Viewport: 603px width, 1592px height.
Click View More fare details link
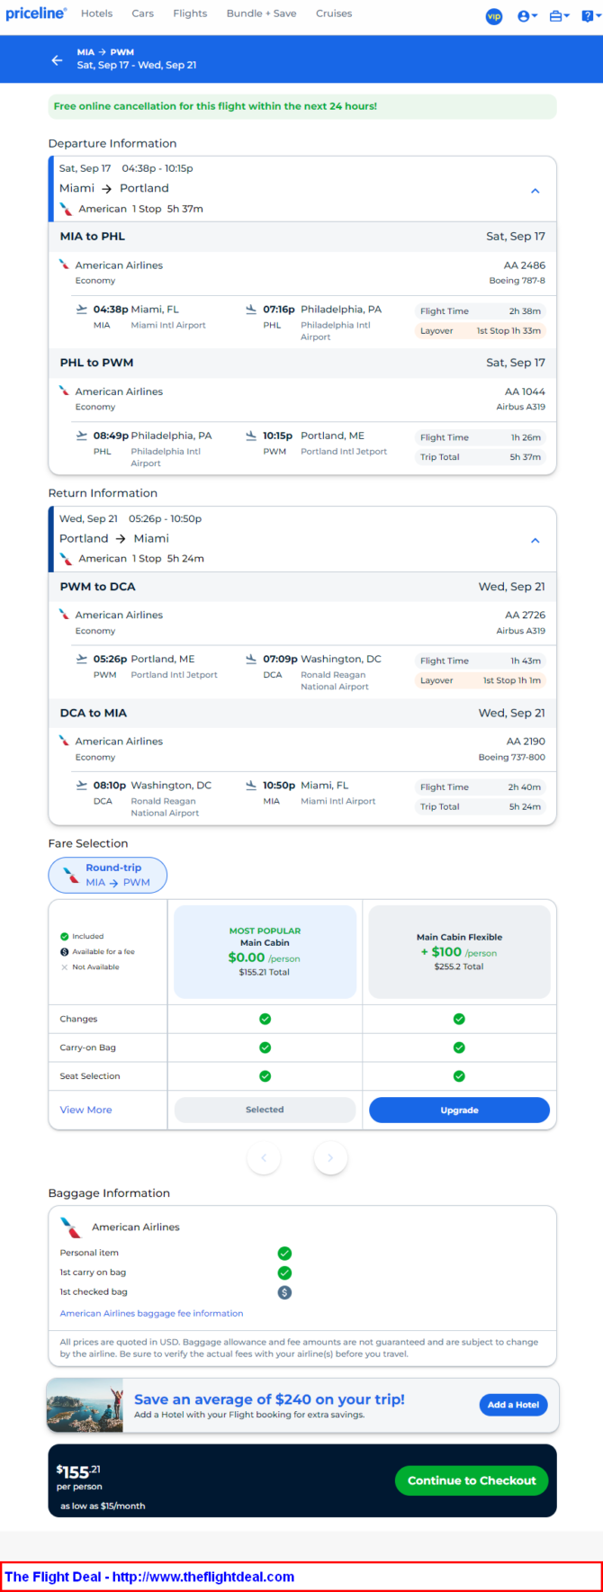click(86, 1110)
